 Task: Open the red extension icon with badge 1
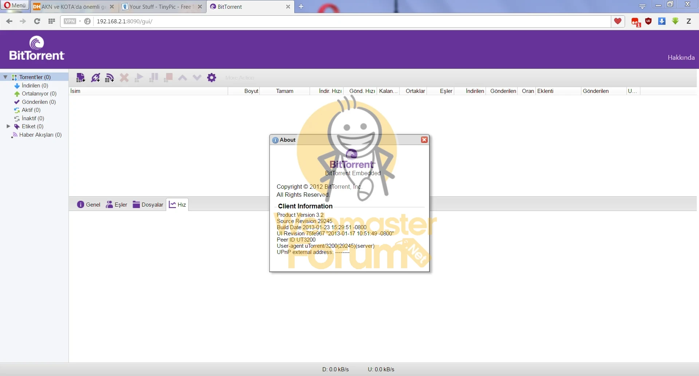click(x=636, y=22)
